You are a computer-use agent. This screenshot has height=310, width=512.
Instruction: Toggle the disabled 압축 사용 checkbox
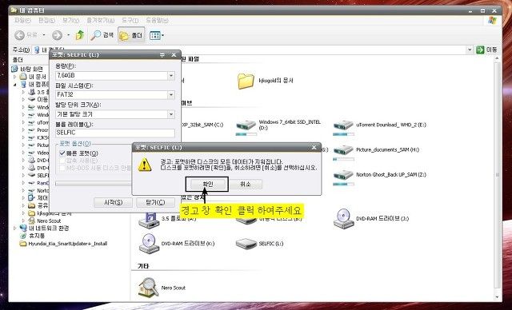pyautogui.click(x=62, y=161)
